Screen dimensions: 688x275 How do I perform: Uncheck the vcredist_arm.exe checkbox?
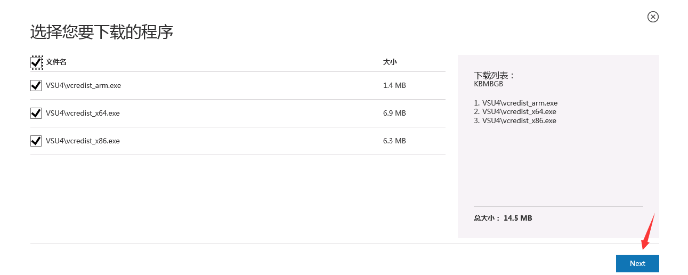[x=36, y=85]
